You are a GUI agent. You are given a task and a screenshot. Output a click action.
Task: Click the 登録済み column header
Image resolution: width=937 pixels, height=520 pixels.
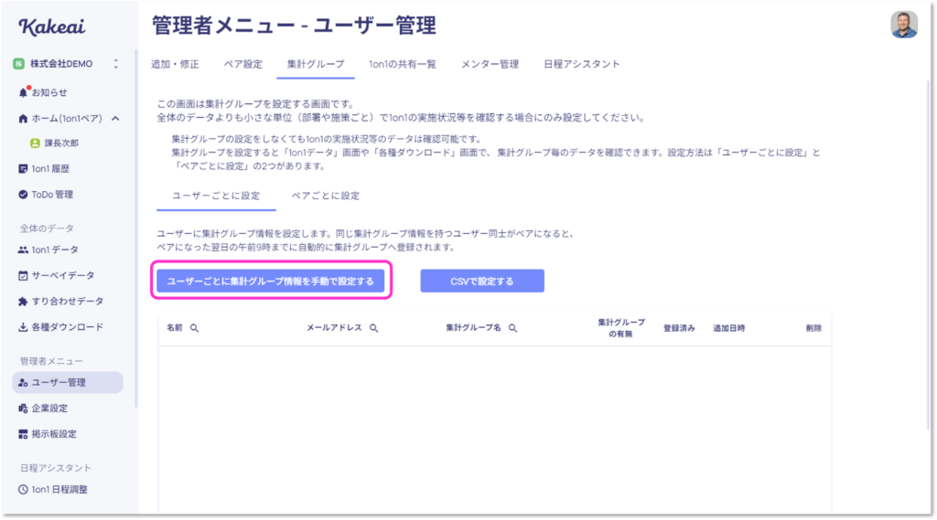pyautogui.click(x=679, y=328)
